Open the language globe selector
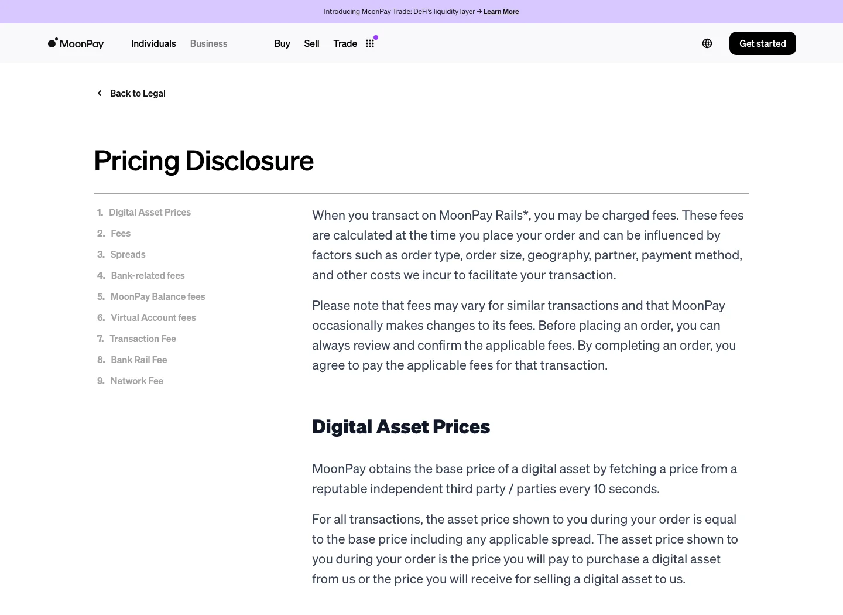The image size is (843, 615). [707, 43]
